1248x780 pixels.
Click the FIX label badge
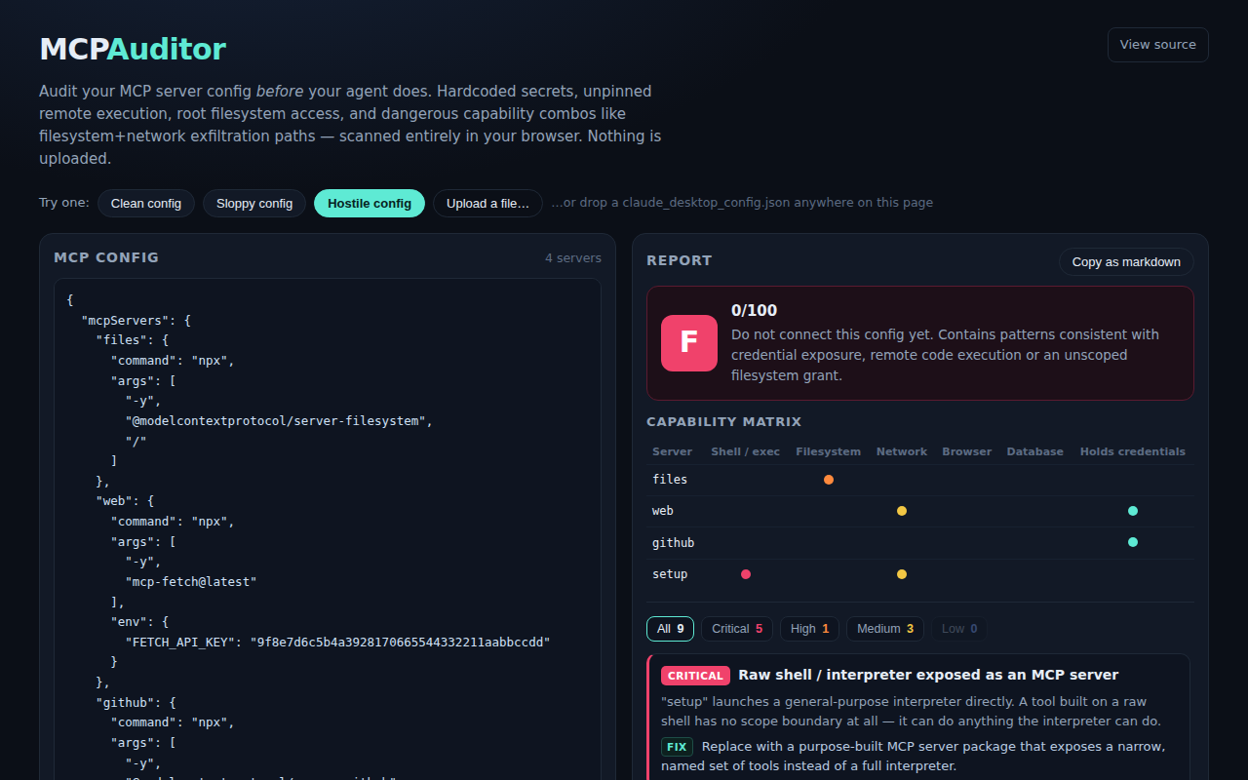[x=677, y=747]
